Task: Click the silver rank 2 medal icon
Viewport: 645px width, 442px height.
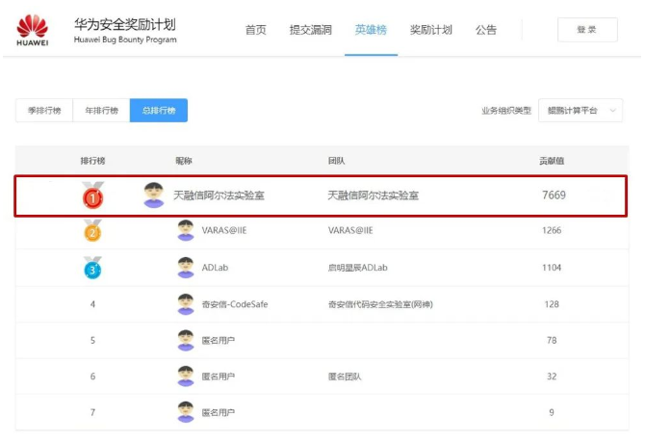Action: (x=92, y=230)
